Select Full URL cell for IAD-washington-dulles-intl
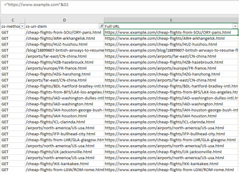Image resolution: width=239 pixels, height=172 pixels. 171,98
